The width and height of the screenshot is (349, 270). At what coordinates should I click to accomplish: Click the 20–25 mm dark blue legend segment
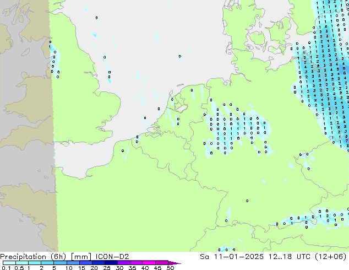coord(99,263)
